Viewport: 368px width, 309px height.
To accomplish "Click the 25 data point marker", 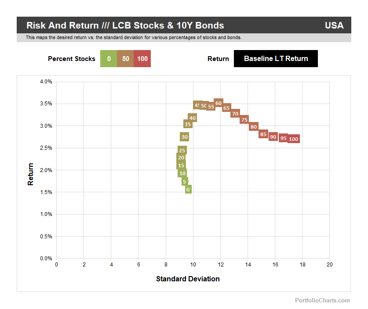I will click(182, 151).
